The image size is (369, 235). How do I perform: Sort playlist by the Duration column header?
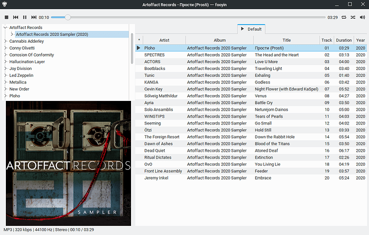344,40
